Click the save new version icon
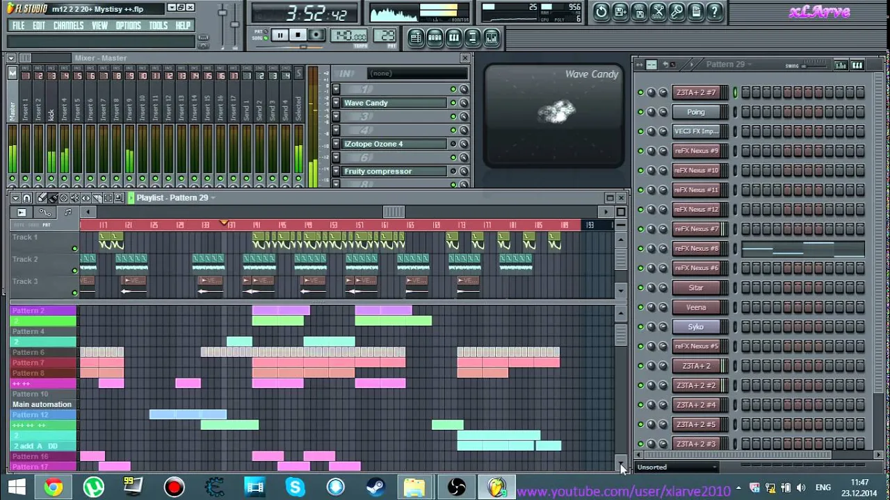890x500 pixels. click(x=620, y=11)
